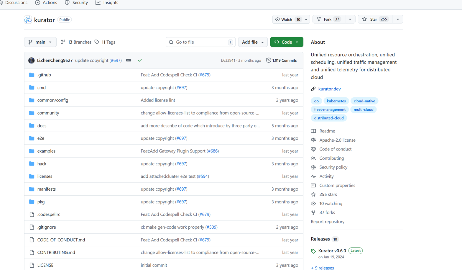Click the Custom properties note icon
462x270 pixels.
pyautogui.click(x=313, y=186)
